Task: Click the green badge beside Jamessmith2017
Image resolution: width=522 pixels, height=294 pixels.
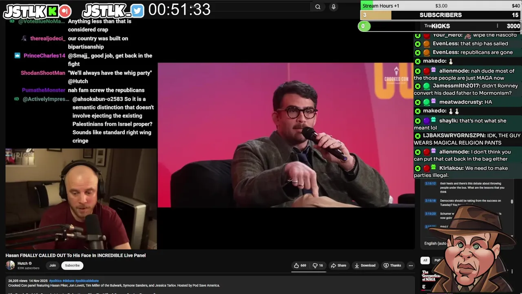Action: (x=426, y=86)
